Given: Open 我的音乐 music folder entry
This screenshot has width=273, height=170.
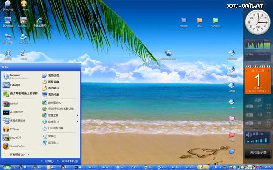Looking at the screenshot, I should tap(51, 88).
